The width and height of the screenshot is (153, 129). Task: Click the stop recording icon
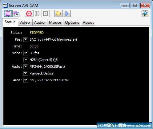point(46,14)
